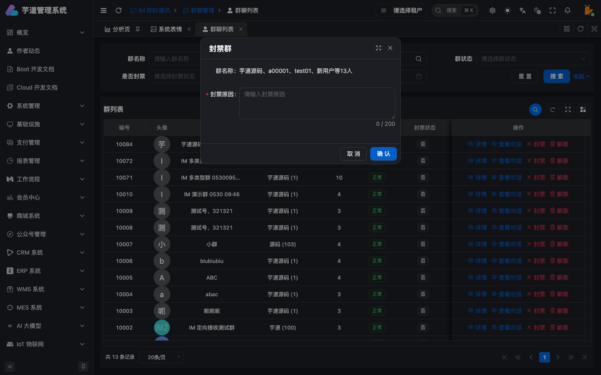Open the 是否封禁 select field
Viewport: 601px width, 375px height.
point(175,76)
